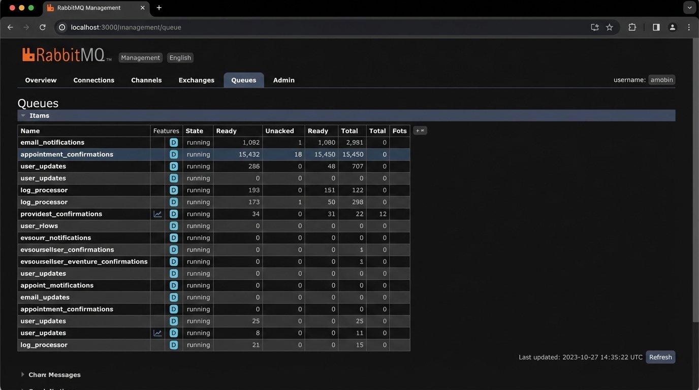Open the English language selector

(x=180, y=58)
